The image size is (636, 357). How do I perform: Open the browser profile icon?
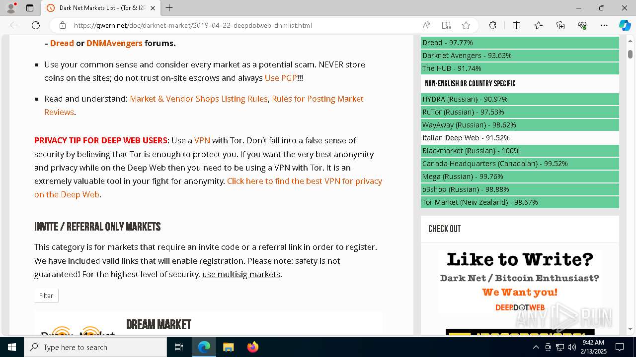click(x=11, y=8)
